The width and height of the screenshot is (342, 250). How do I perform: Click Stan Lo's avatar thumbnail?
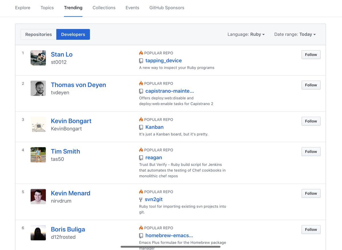point(38,58)
